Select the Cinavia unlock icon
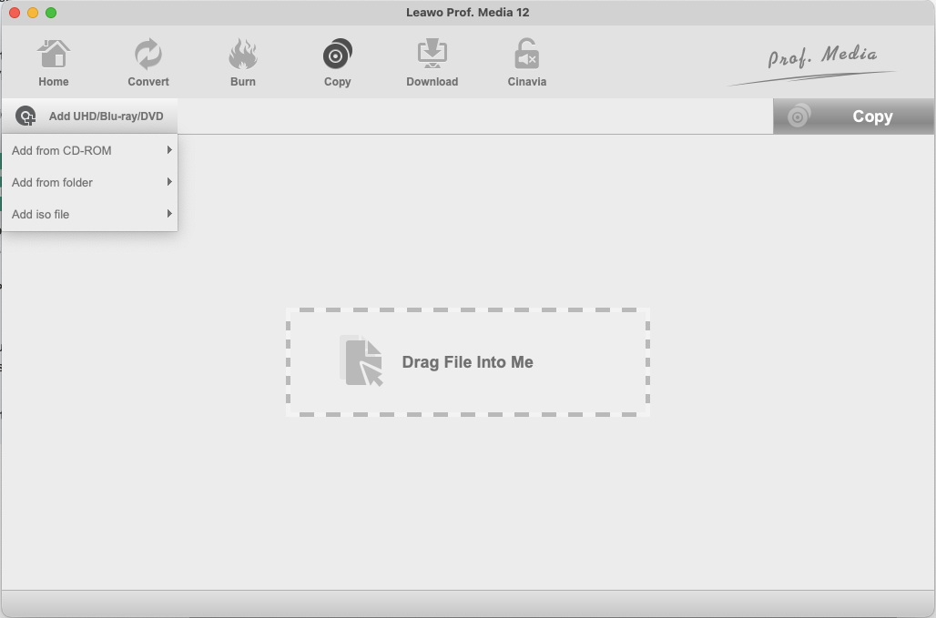The height and width of the screenshot is (618, 936). 526,54
